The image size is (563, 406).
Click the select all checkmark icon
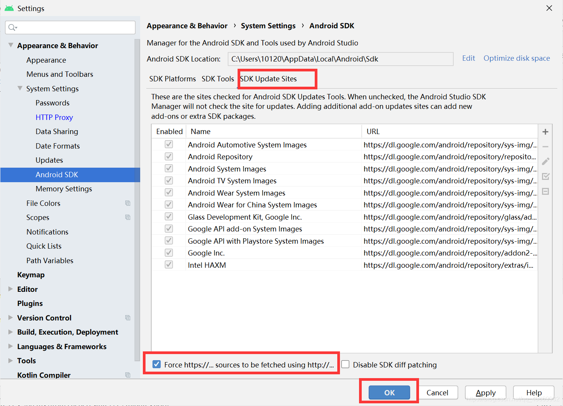pos(545,176)
